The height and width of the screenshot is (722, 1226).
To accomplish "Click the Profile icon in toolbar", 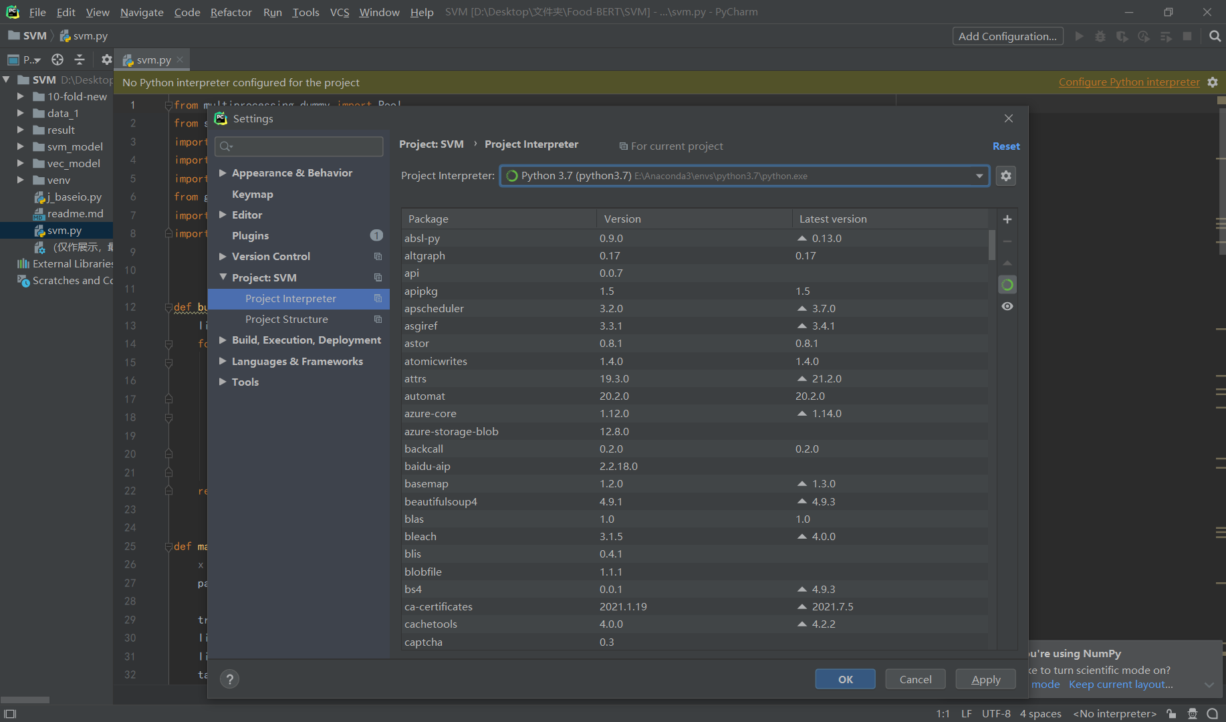I will click(1144, 36).
